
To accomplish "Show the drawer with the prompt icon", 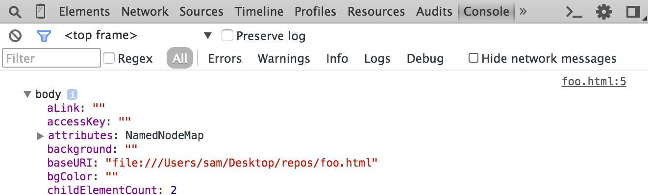I will tap(574, 12).
